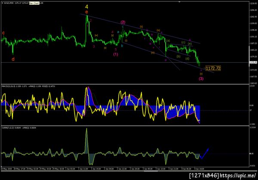Click the 1 Jun 11:00 time axis label

(83, 169)
